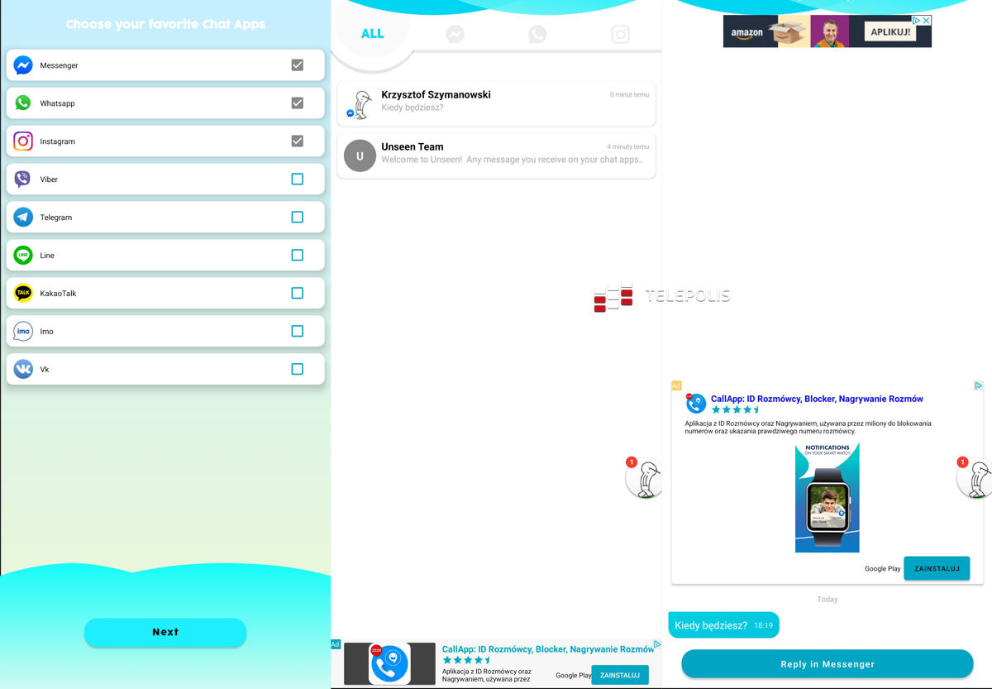Tap the Line app icon
The width and height of the screenshot is (992, 689).
click(23, 256)
